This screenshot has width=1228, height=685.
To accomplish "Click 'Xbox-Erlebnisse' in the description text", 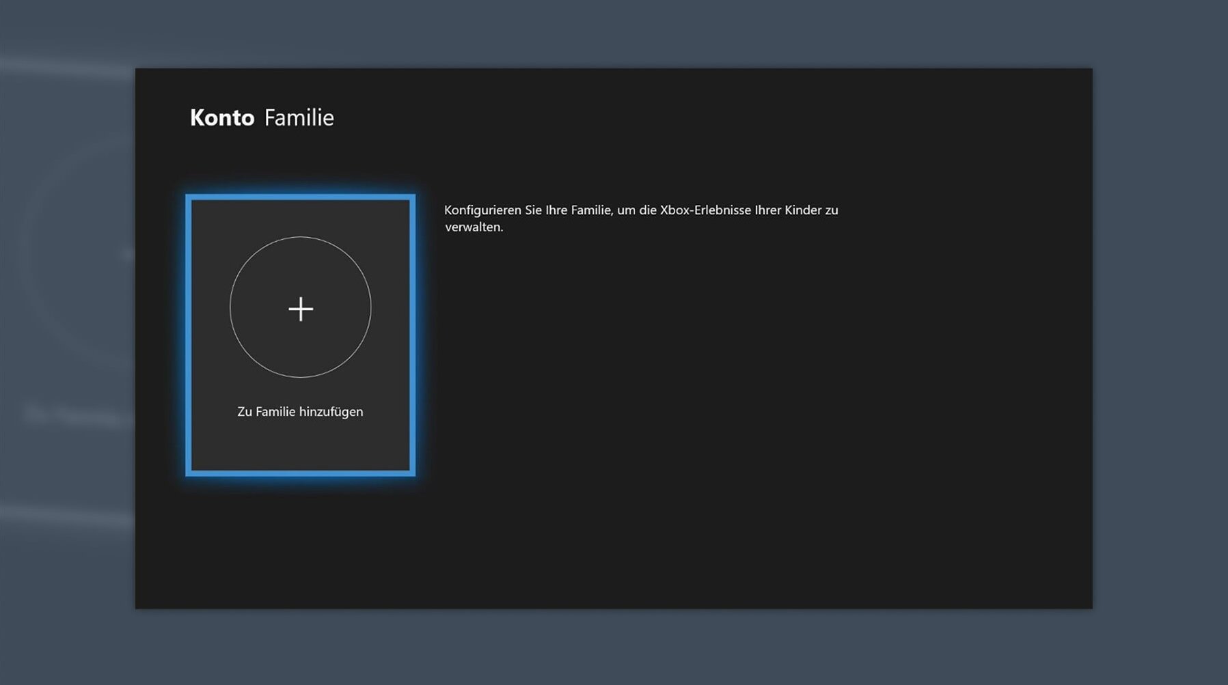I will click(705, 210).
